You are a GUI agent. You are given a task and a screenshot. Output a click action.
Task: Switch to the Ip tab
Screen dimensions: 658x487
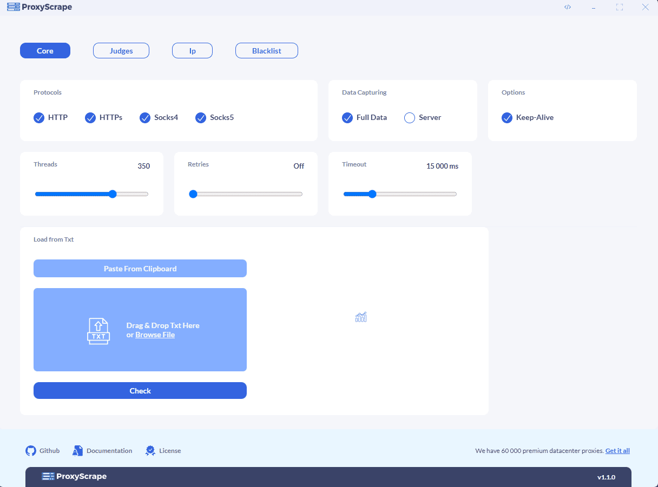coord(192,51)
